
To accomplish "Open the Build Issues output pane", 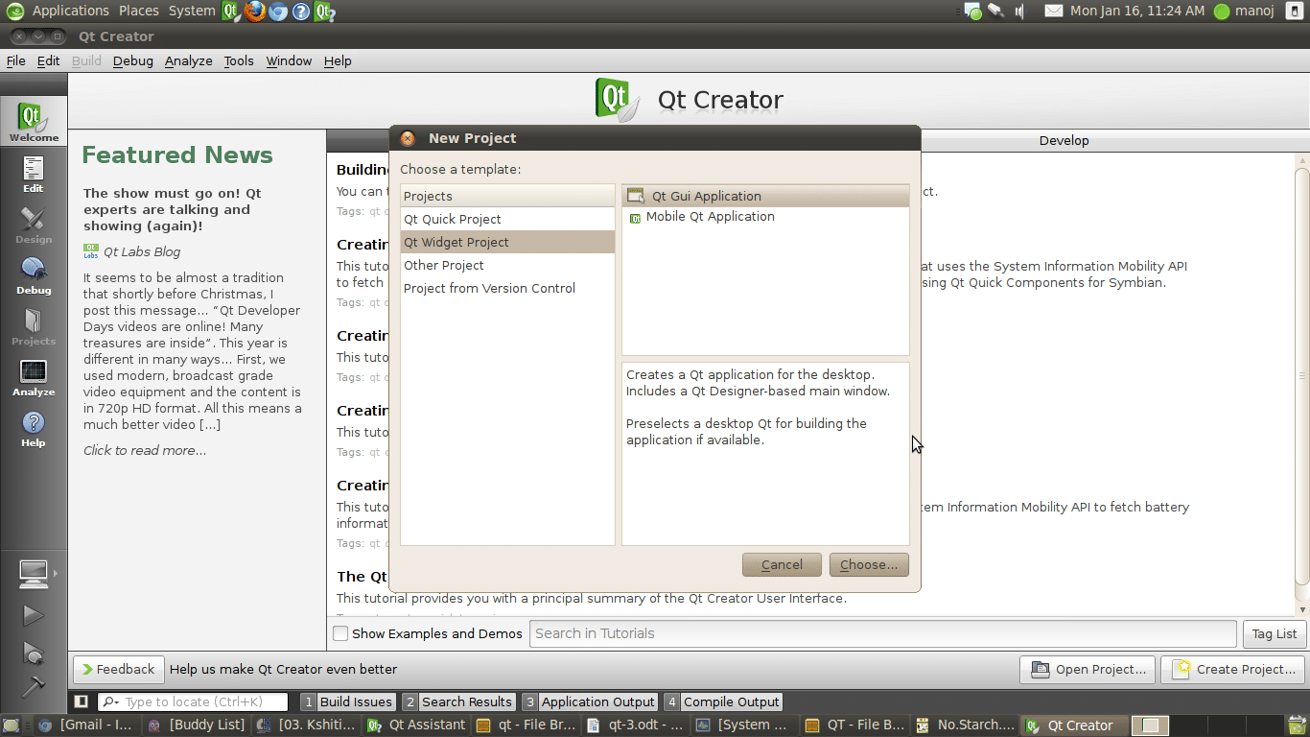I will coord(346,701).
